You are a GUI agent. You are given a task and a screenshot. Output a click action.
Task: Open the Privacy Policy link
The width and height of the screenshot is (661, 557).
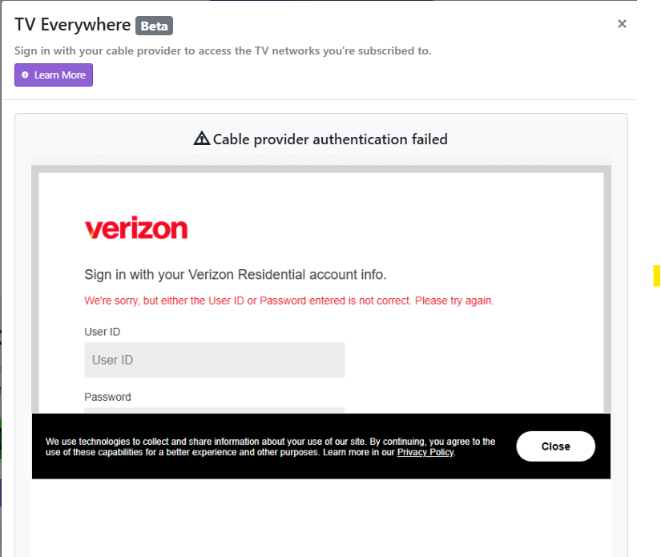click(x=425, y=453)
